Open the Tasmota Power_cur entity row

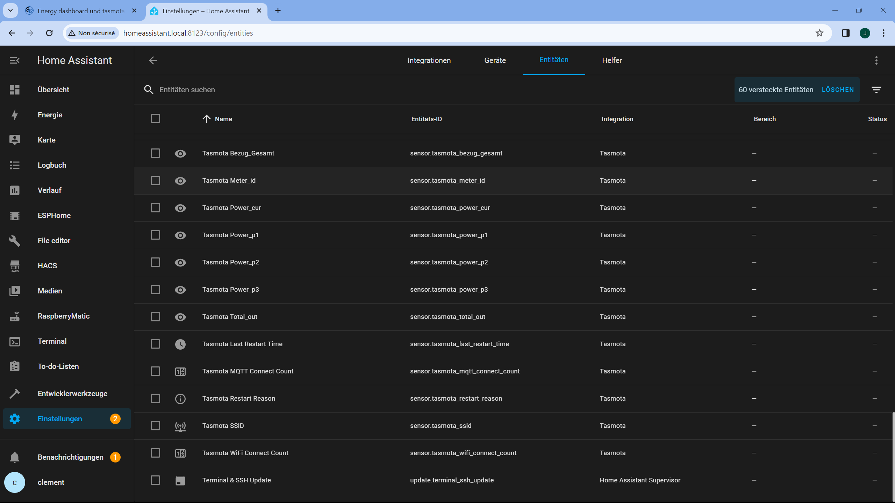tap(513, 208)
